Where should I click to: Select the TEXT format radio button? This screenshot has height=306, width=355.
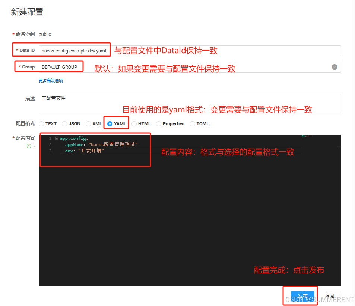click(41, 124)
